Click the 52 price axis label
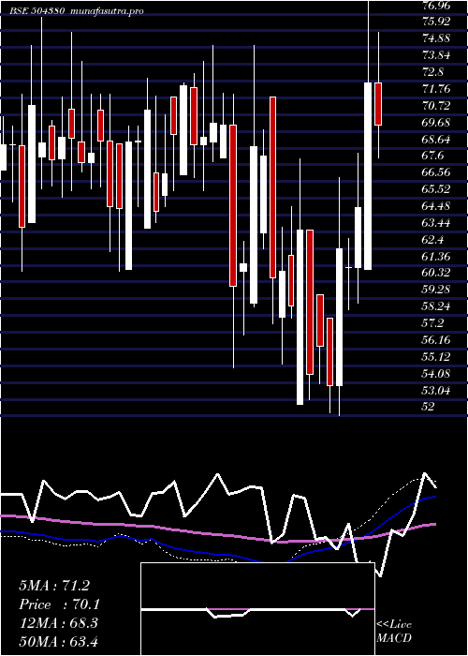Screen dimensions: 468x656 [x=428, y=407]
